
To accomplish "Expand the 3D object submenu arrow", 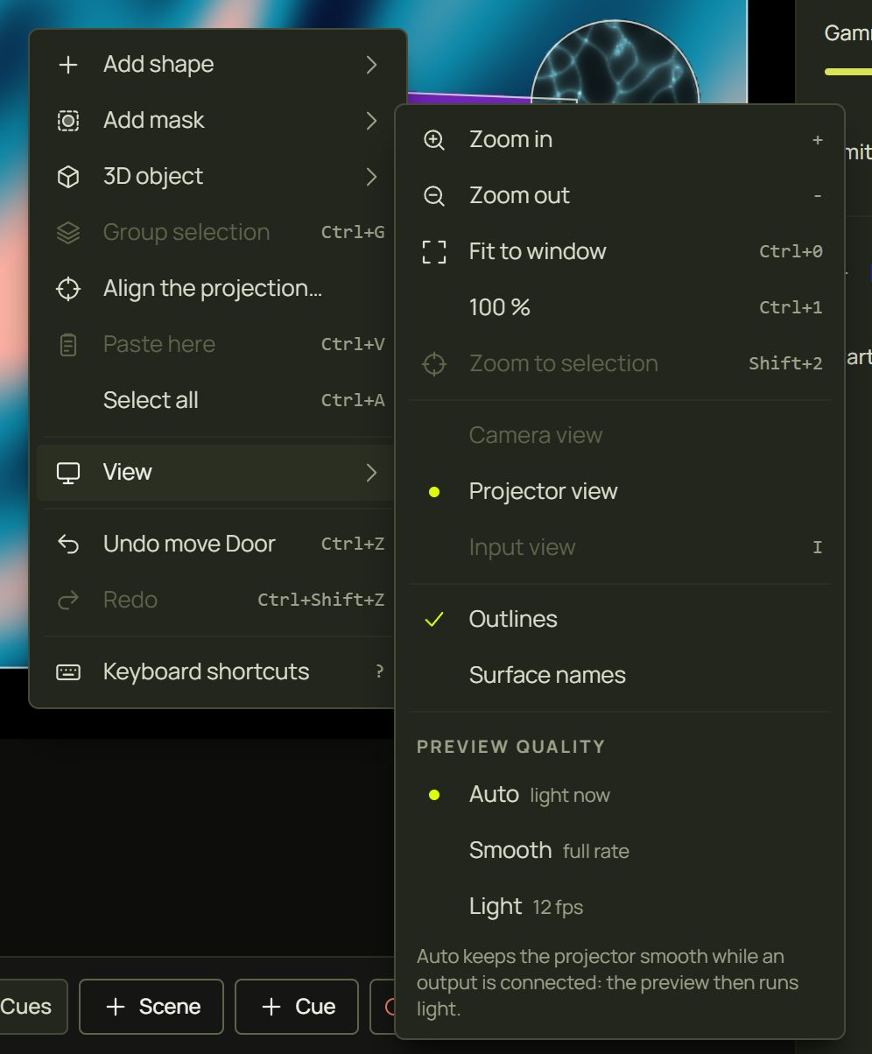I will tap(372, 177).
